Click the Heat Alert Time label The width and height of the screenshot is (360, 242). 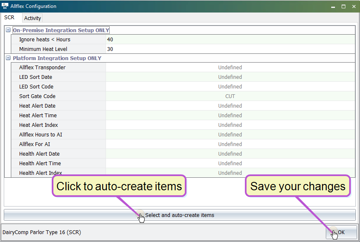click(x=38, y=116)
